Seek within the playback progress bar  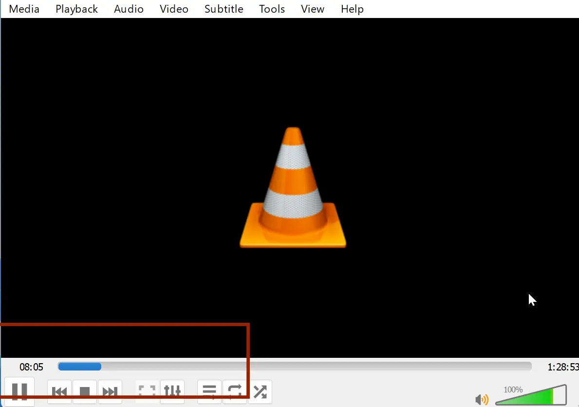[295, 367]
